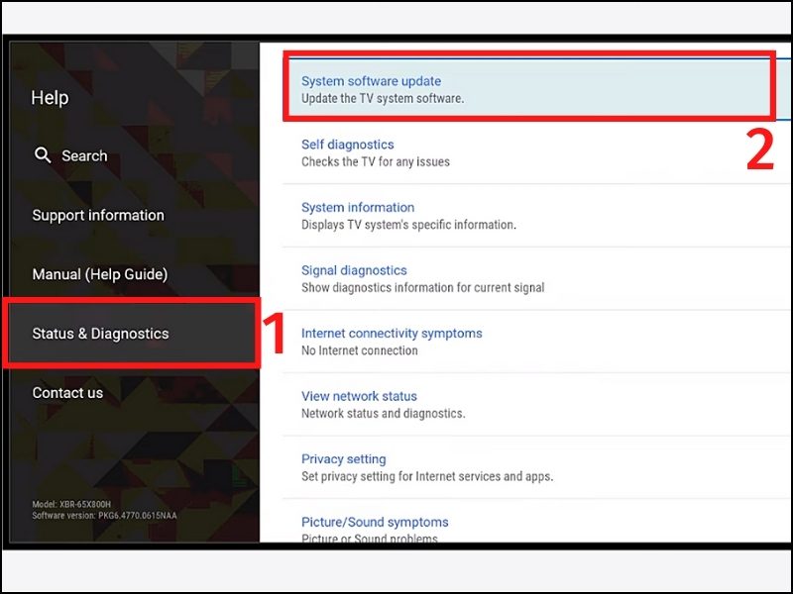793x594 pixels.
Task: View Signal diagnostics for current signal
Action: 355,270
